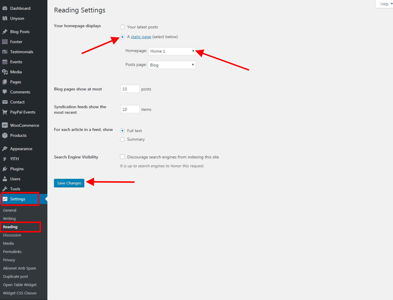Click the Events calendar icon
The width and height of the screenshot is (393, 300).
click(x=5, y=62)
